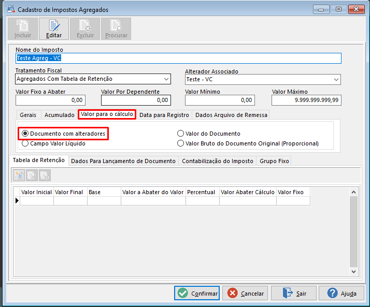
Task: Open the 'Dados Para Lançamento de Documento' tab
Action: 123,161
